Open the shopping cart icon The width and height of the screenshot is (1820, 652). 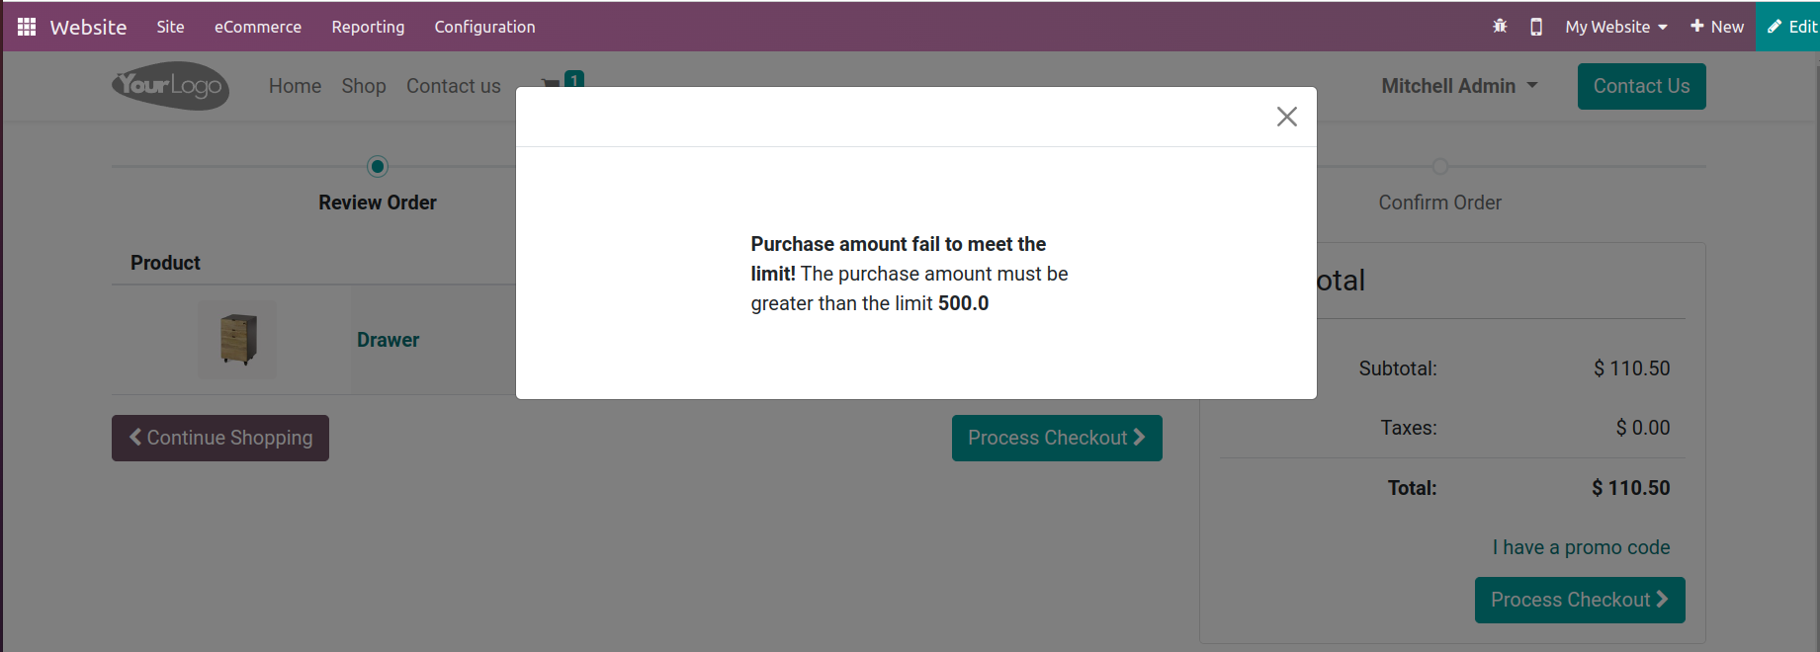552,83
